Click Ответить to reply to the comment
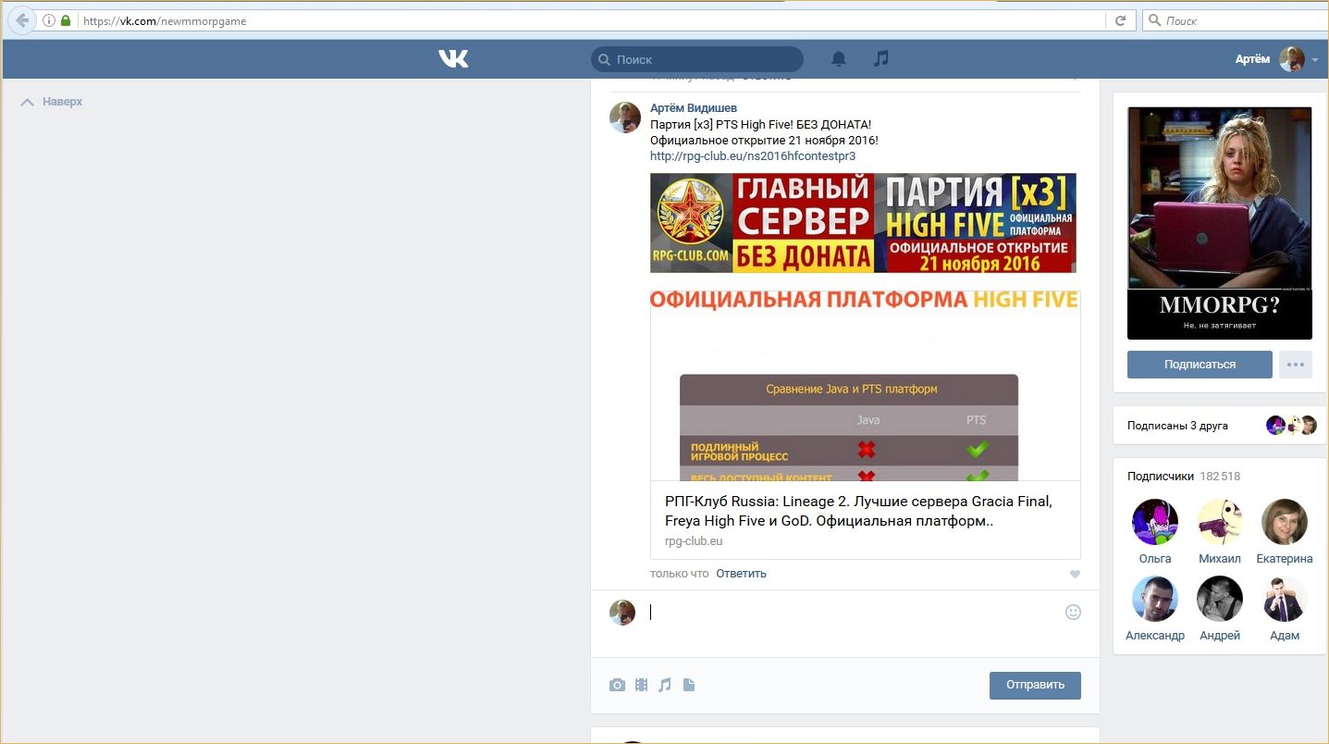The image size is (1329, 744). 741,574
